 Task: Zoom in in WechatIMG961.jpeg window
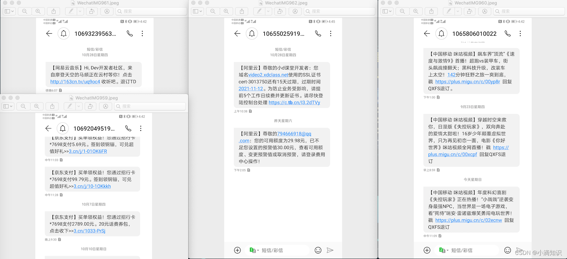[38, 11]
